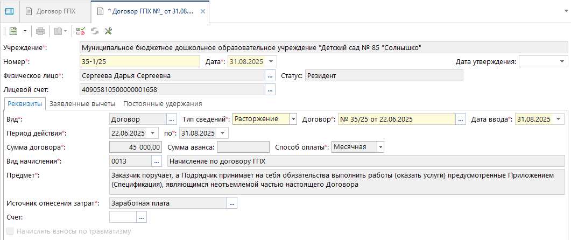Open the Период действия start date dropdown
This screenshot has width=571, height=240.
[152, 133]
